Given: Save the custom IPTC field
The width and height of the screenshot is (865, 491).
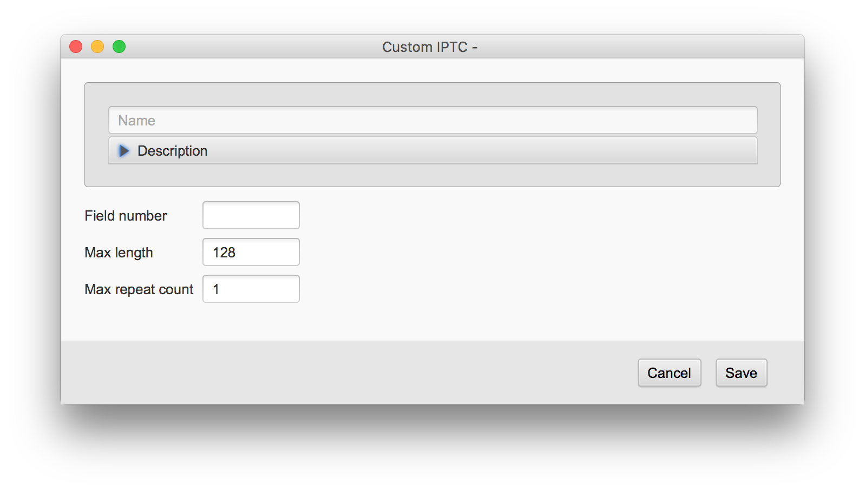Looking at the screenshot, I should pyautogui.click(x=741, y=373).
